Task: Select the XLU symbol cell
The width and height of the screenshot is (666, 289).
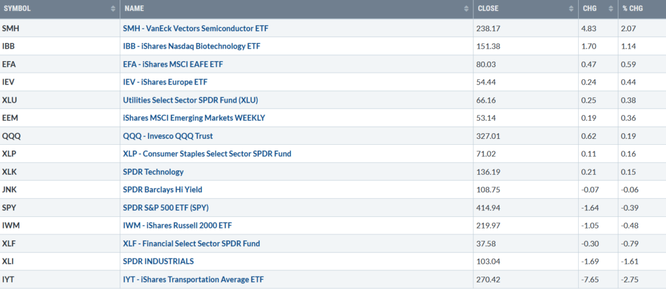Action: pyautogui.click(x=60, y=100)
